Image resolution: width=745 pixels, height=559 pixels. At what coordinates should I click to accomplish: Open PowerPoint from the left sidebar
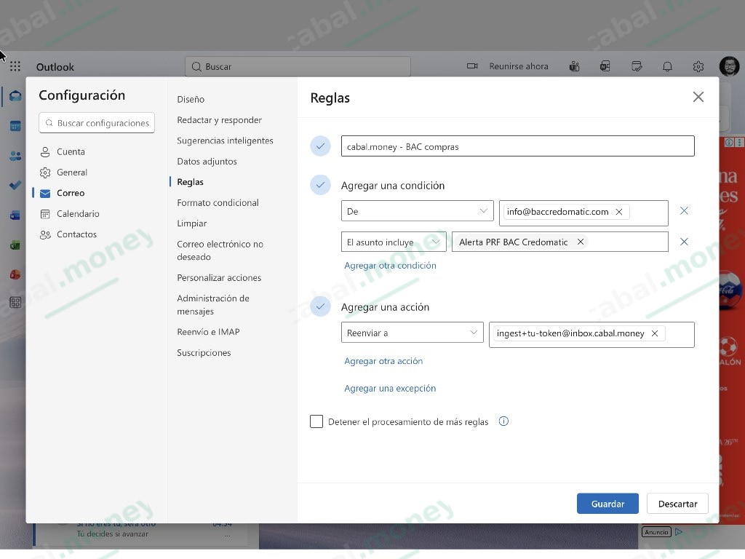point(15,275)
